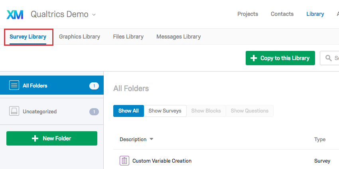Click the Uncategorized count badge

tap(94, 112)
